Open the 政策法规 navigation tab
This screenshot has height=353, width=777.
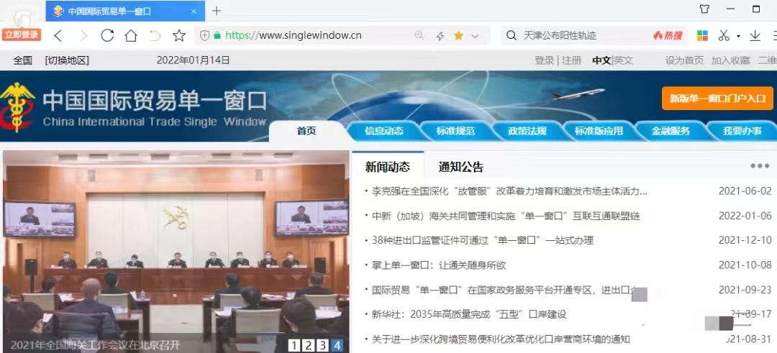tap(527, 131)
